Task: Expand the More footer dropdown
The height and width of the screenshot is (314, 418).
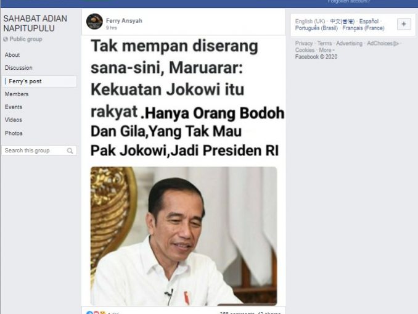Action: (x=327, y=50)
